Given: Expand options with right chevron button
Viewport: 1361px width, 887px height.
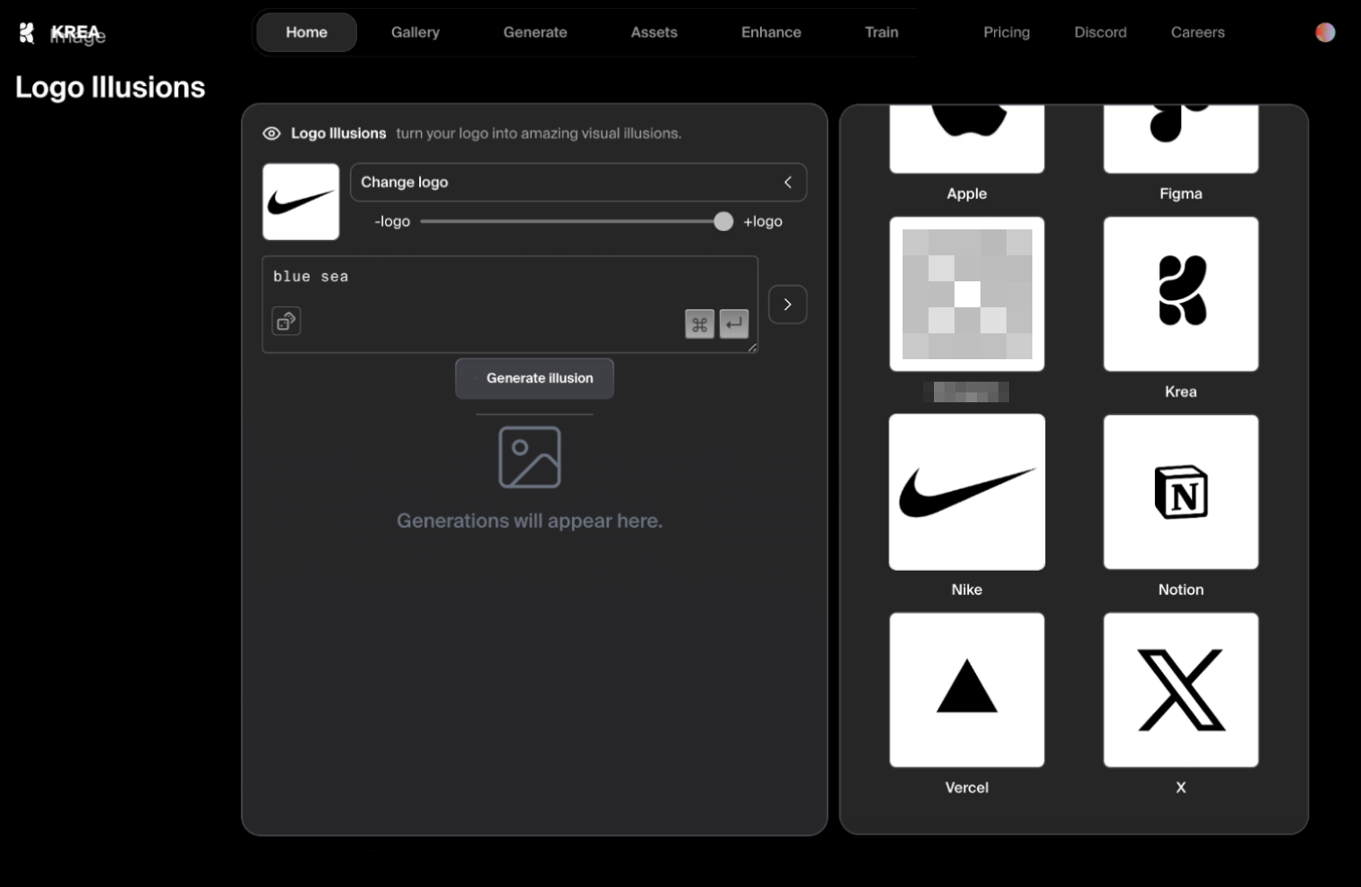Looking at the screenshot, I should pos(788,305).
